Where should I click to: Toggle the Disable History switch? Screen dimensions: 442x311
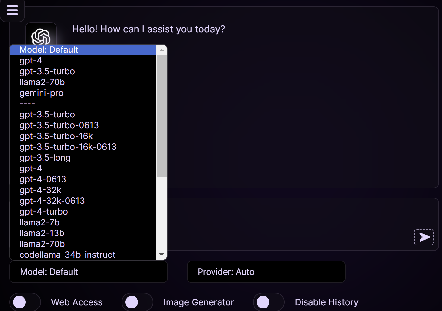click(269, 302)
